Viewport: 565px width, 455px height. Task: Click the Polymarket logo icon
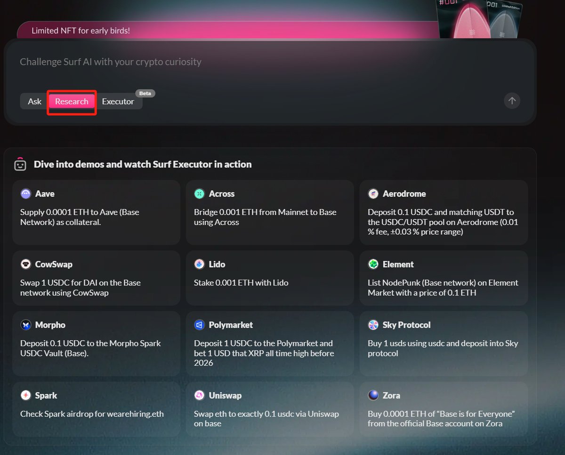coord(199,325)
